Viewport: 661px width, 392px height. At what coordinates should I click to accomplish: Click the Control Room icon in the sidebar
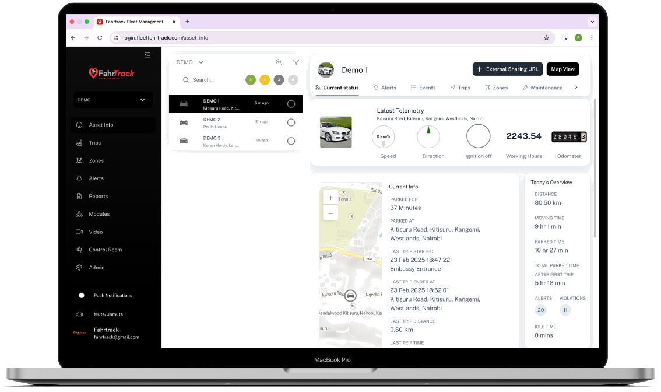click(x=79, y=250)
